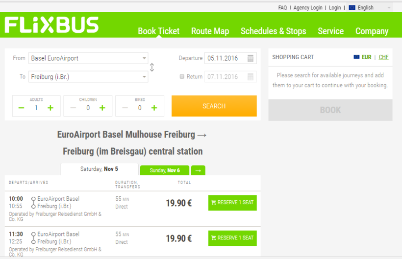
Task: Increase the number of adults with plus
Action: click(50, 108)
